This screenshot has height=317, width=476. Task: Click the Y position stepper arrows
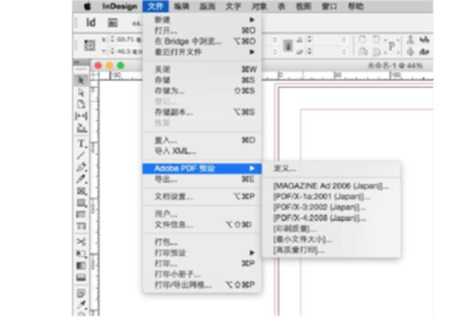112,52
